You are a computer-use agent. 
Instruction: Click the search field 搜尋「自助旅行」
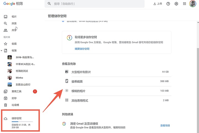(x=95, y=4)
